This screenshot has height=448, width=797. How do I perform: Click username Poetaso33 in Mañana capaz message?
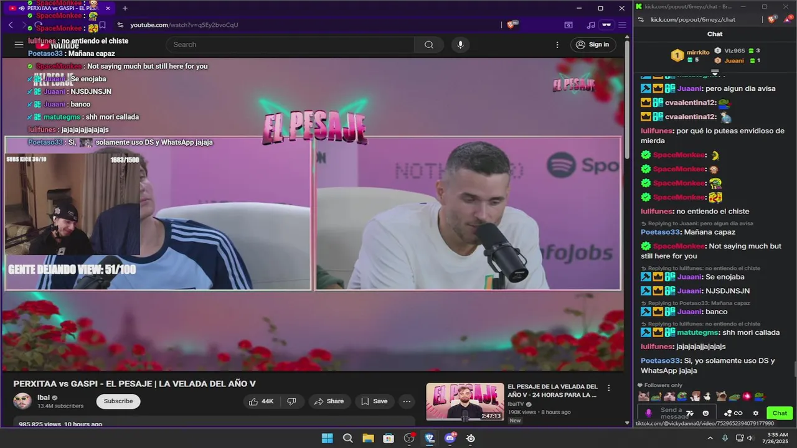(660, 232)
